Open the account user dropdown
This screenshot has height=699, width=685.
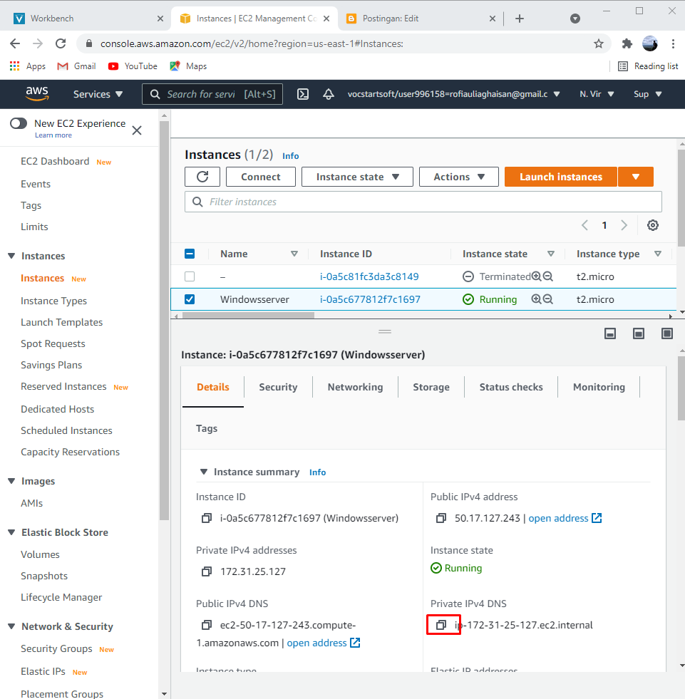click(453, 94)
